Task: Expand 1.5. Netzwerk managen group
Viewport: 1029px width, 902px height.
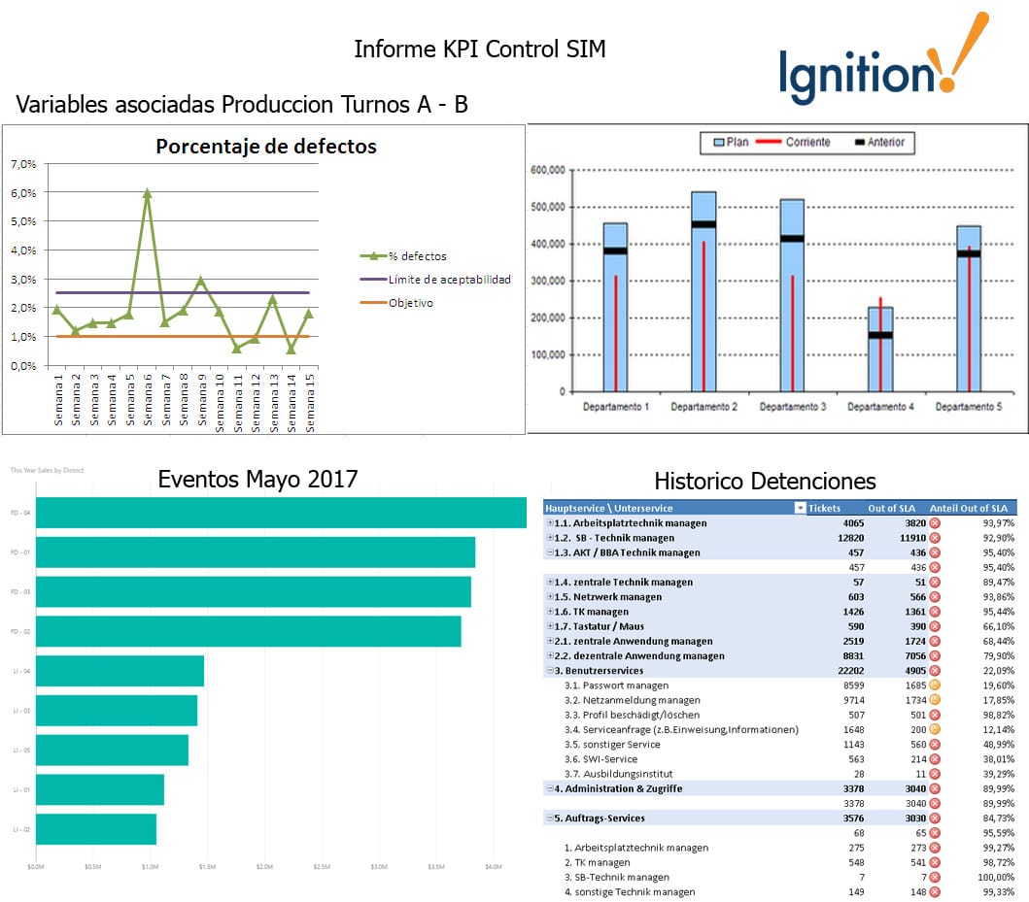Action: point(550,596)
